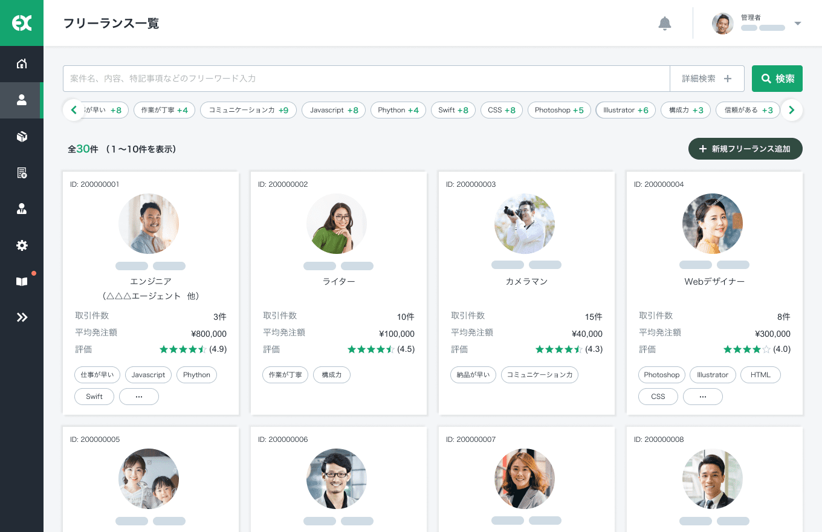This screenshot has height=532, width=822.
Task: Open the box package icon in sidebar
Action: 22,137
